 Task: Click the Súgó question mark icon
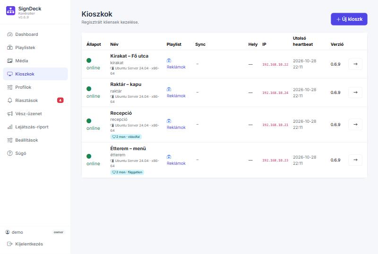pos(9,153)
